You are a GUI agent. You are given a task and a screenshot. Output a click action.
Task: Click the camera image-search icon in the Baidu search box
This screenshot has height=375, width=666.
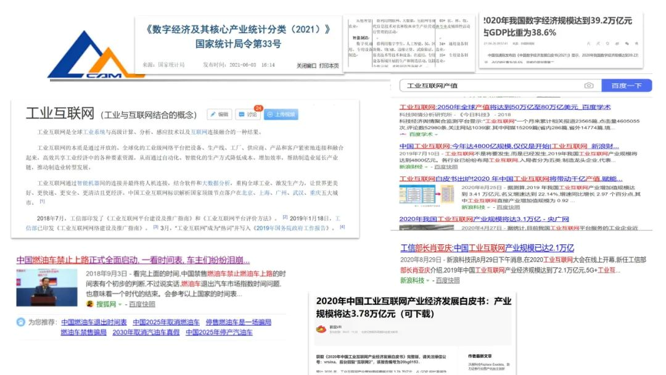click(589, 85)
